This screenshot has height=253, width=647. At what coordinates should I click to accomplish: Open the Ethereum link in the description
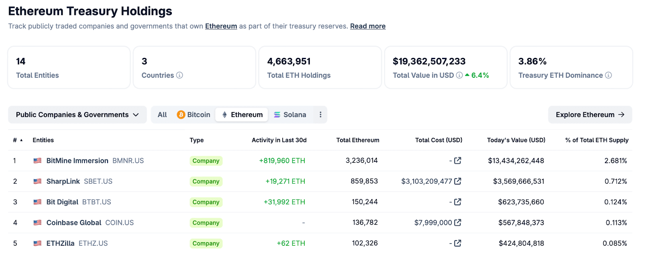(x=221, y=26)
